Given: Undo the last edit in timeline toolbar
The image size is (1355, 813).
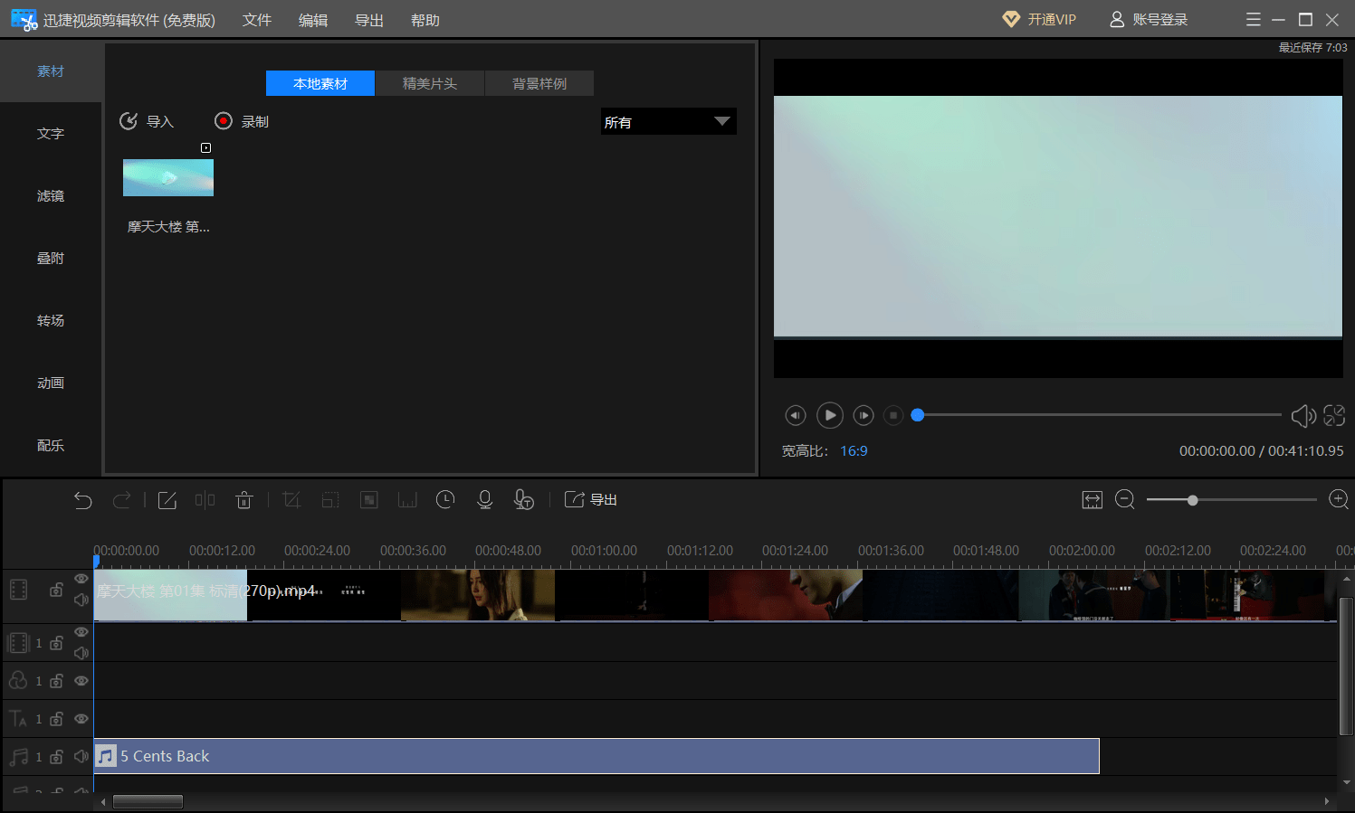Looking at the screenshot, I should 83,500.
